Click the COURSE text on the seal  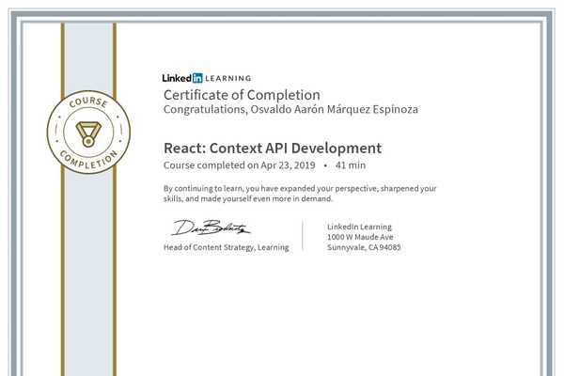tap(88, 102)
